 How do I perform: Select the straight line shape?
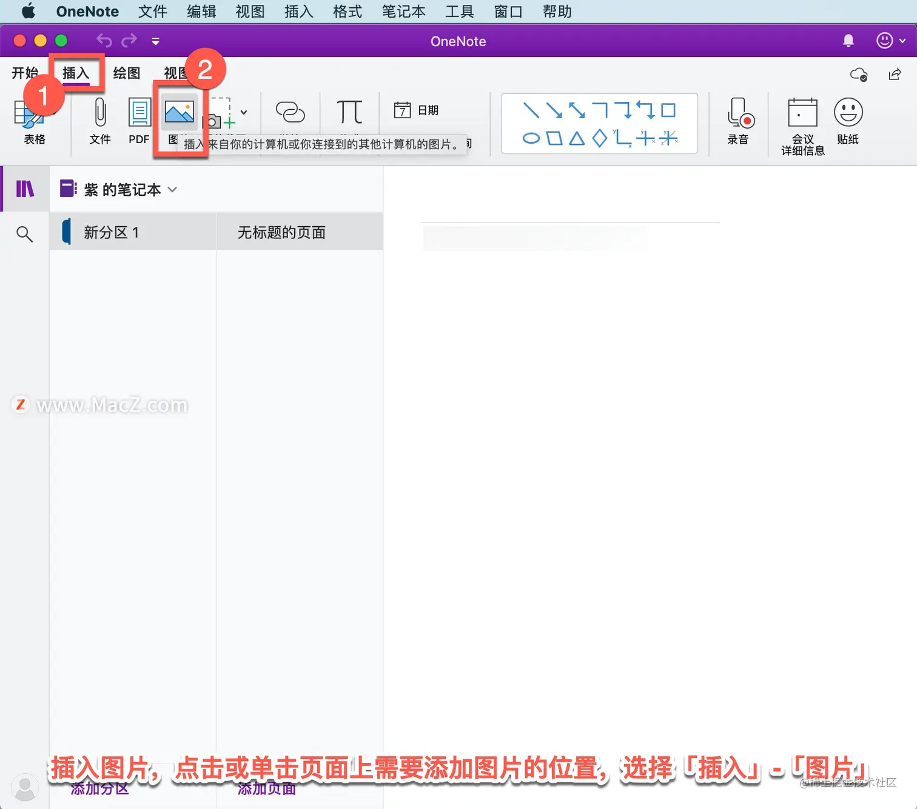(x=531, y=110)
